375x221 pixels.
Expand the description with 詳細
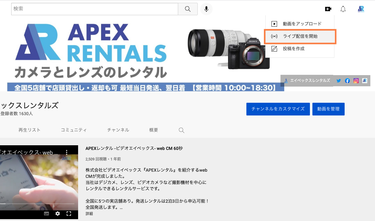tap(89, 214)
